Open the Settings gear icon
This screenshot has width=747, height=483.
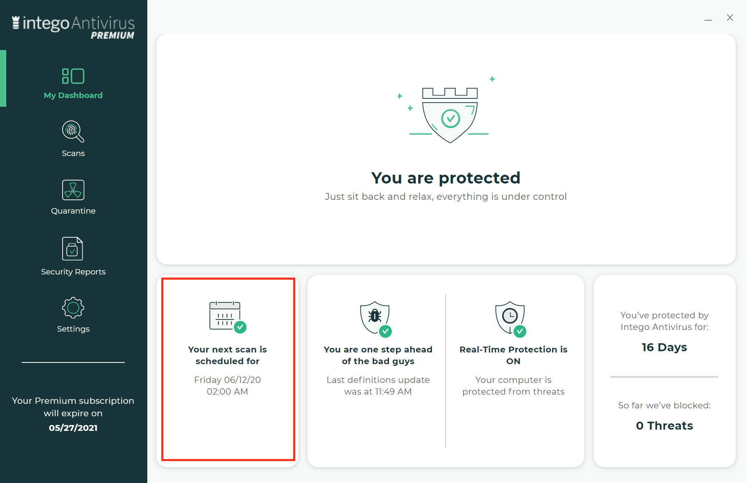73,308
